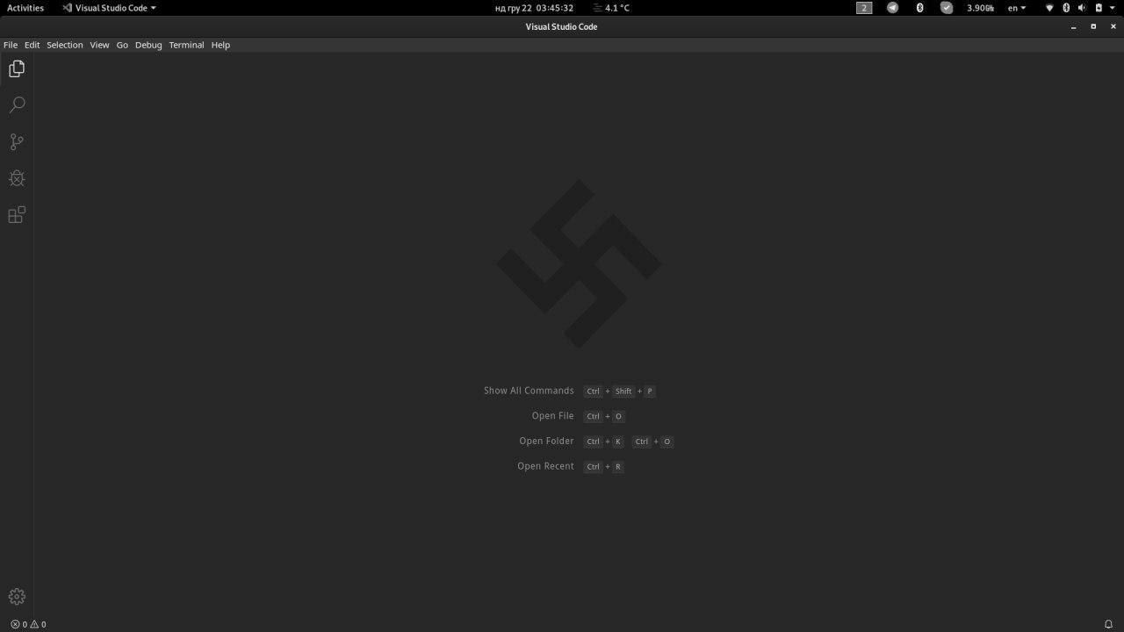Click the R key hint for Open Recent
1124x632 pixels.
[618, 467]
